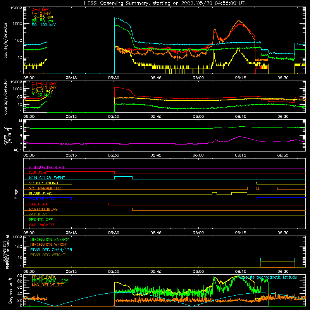
Task: Select the 7-20 MeV legend label
Action: (41, 95)
